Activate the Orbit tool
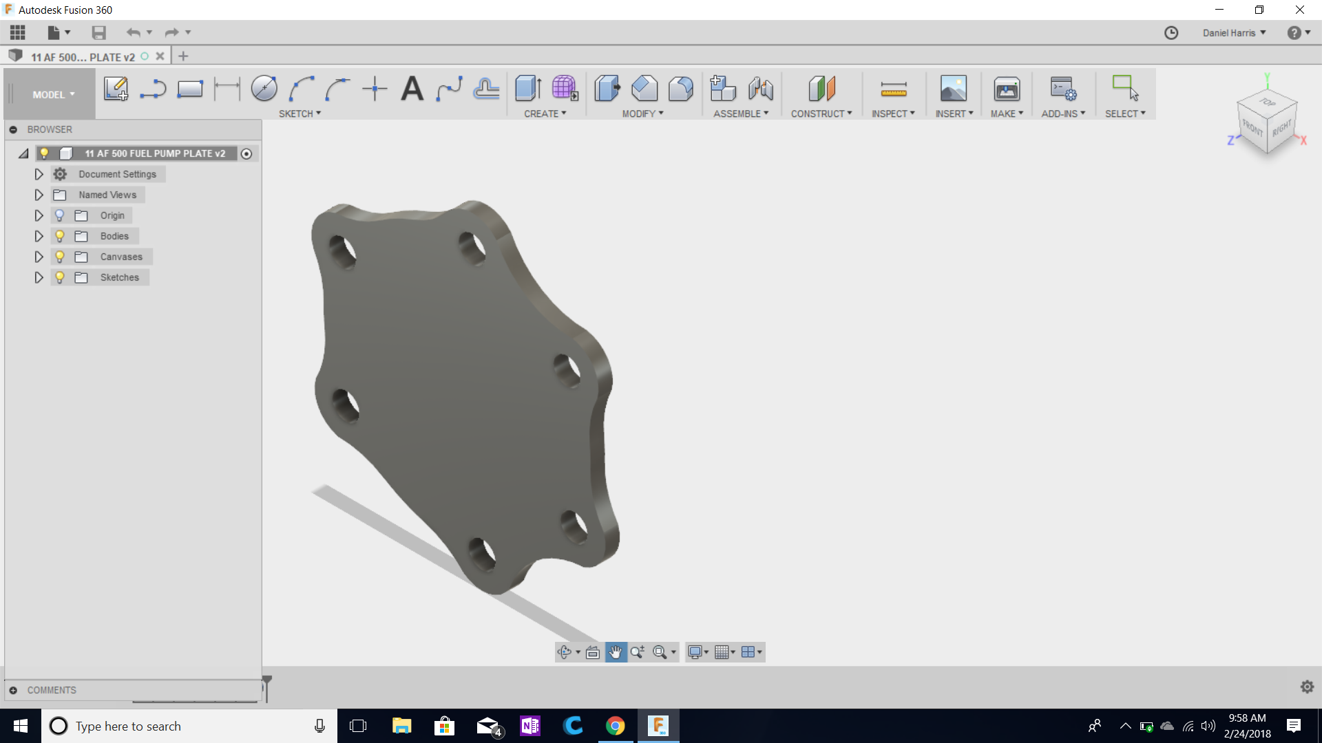The image size is (1322, 743). coord(565,652)
